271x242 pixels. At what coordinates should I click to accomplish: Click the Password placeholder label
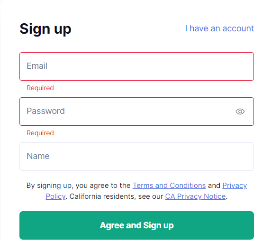tap(45, 111)
